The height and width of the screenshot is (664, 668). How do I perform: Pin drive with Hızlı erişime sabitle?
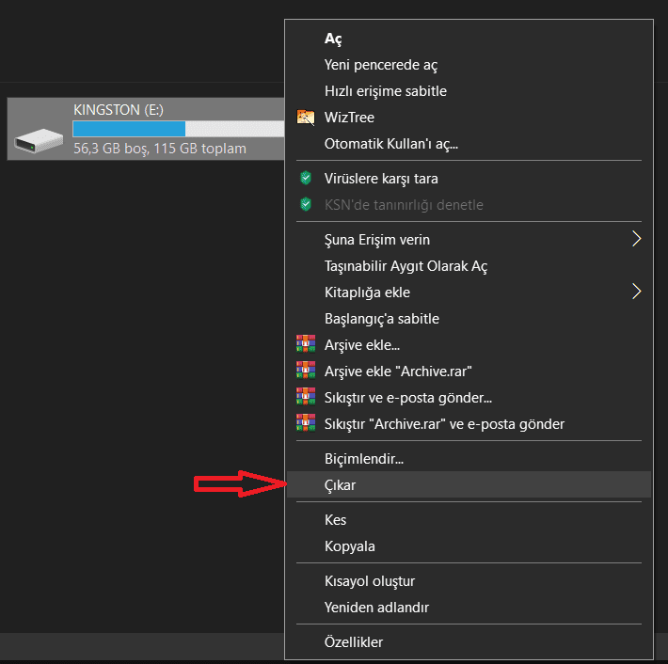click(x=385, y=91)
